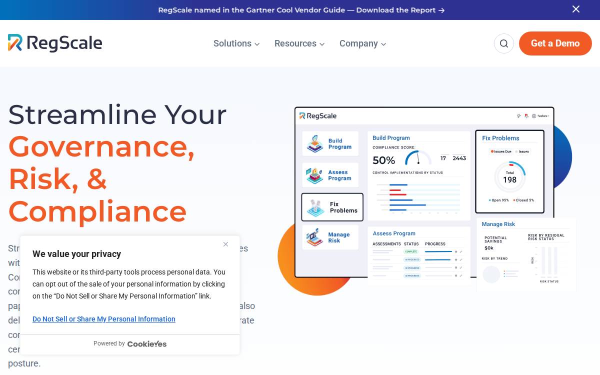The height and width of the screenshot is (375, 600).
Task: Click the Closed 5% legend label
Action: (x=524, y=200)
